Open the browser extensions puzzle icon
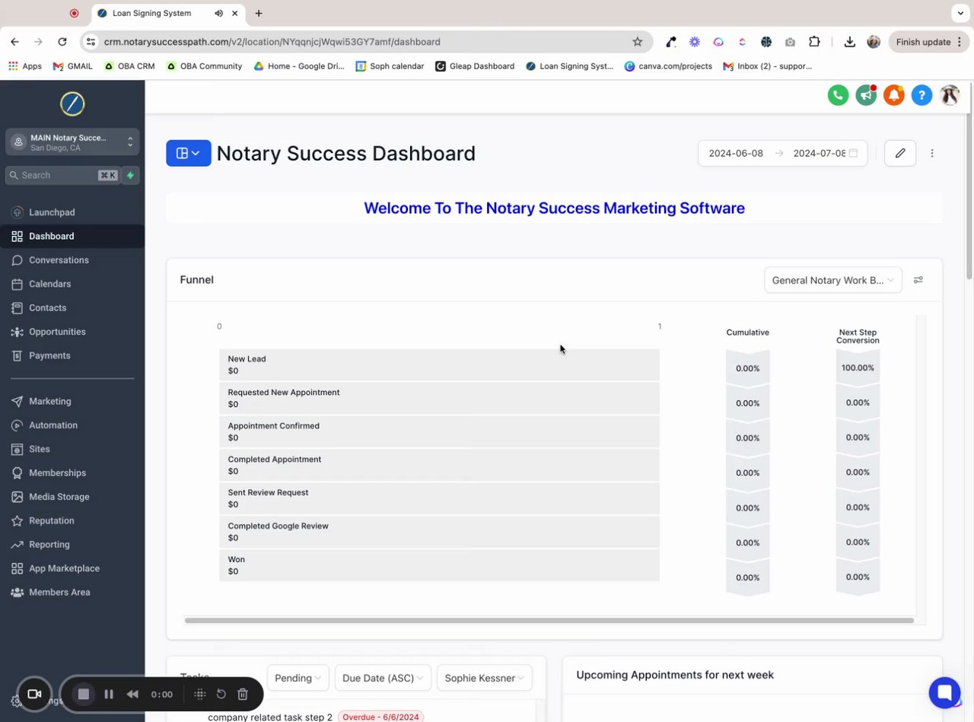Viewport: 974px width, 722px height. [x=814, y=42]
